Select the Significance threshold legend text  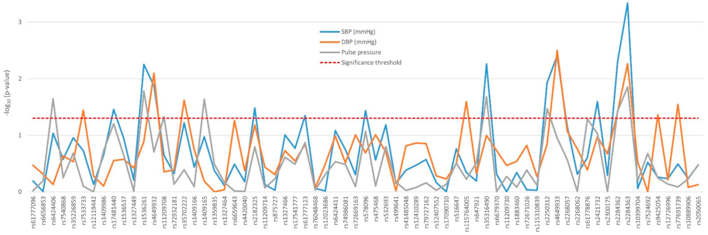coord(371,63)
